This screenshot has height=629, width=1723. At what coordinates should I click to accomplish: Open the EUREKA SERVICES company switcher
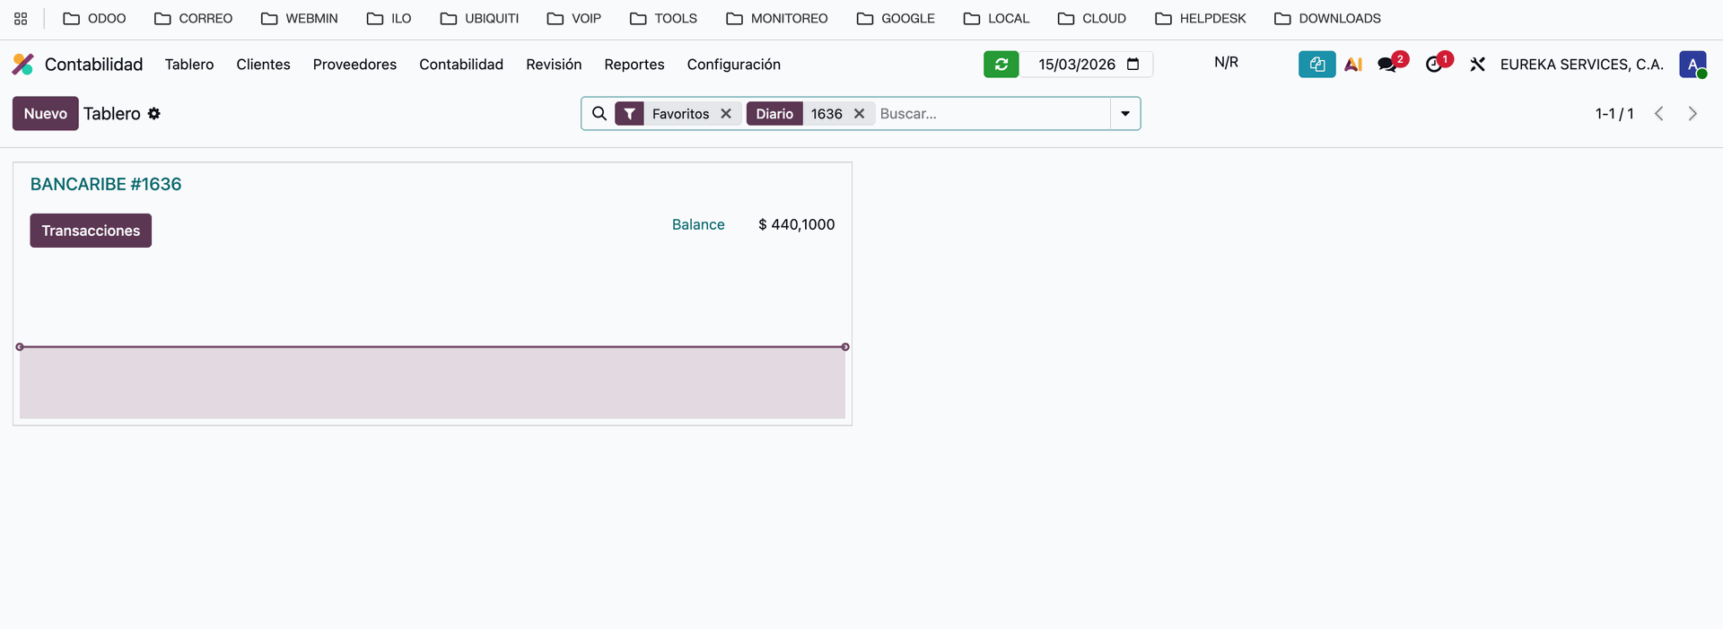[1581, 65]
